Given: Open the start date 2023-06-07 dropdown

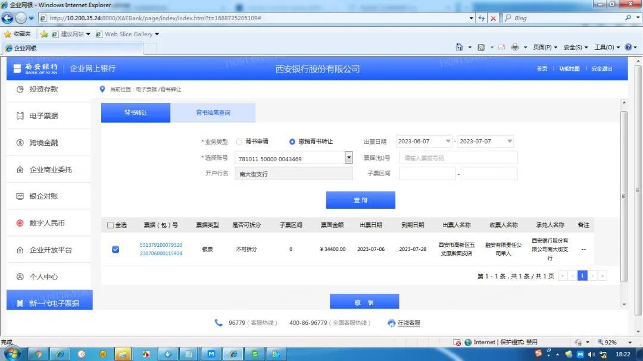Looking at the screenshot, I should 448,141.
